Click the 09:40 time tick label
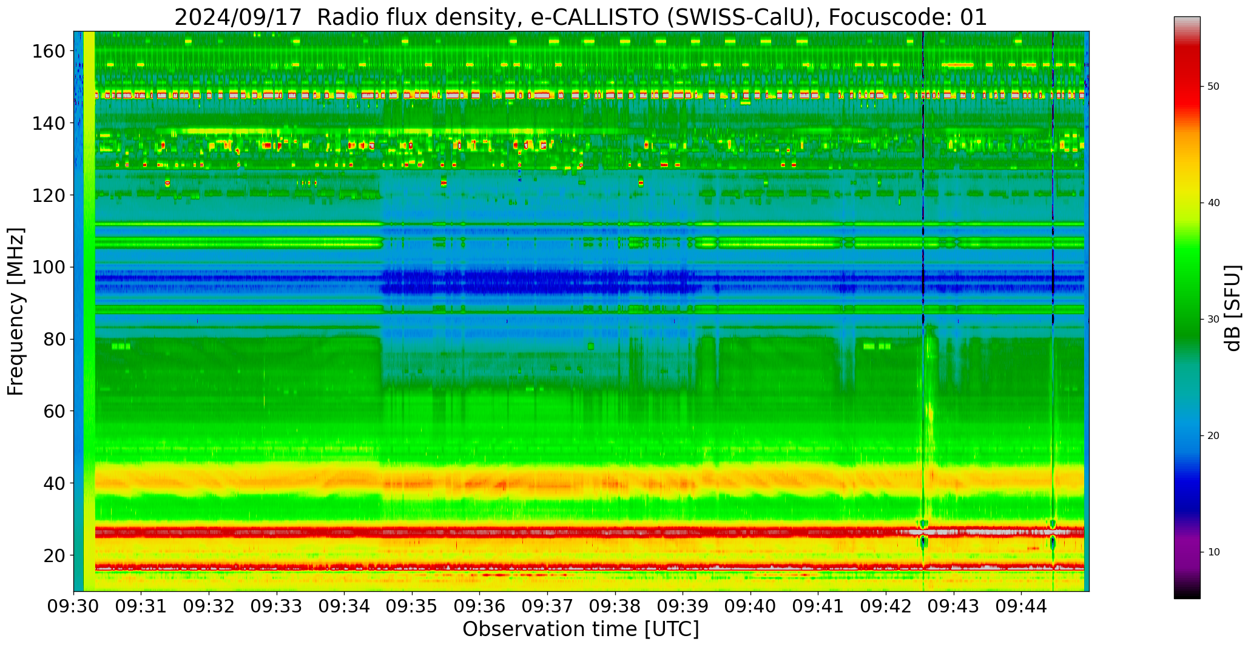The width and height of the screenshot is (1251, 647). pos(750,605)
